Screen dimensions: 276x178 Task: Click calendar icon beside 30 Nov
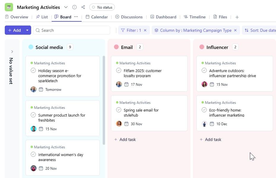pos(126,124)
